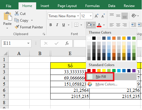The image size is (142, 110).
Task: Click the Copy icon
Action: click(16, 20)
